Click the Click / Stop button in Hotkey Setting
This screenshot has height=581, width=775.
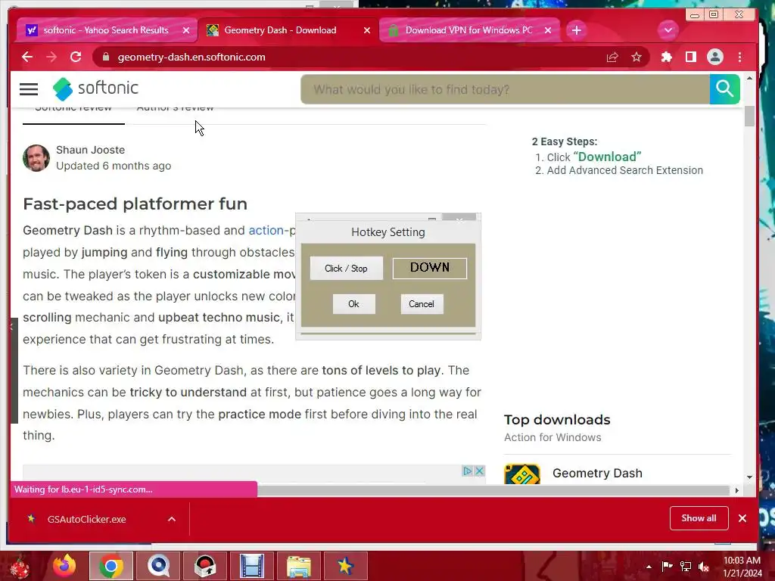tap(346, 269)
